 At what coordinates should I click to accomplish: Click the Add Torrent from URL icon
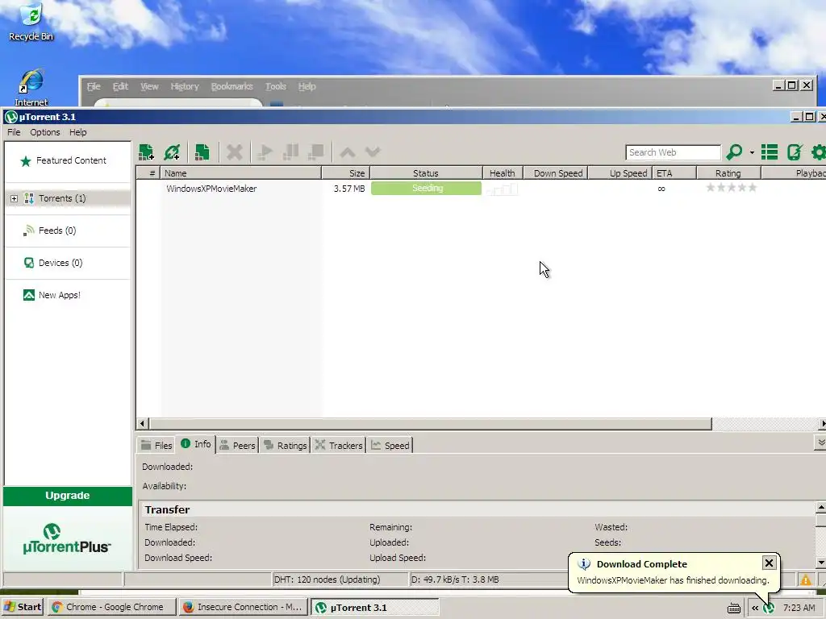pos(173,152)
